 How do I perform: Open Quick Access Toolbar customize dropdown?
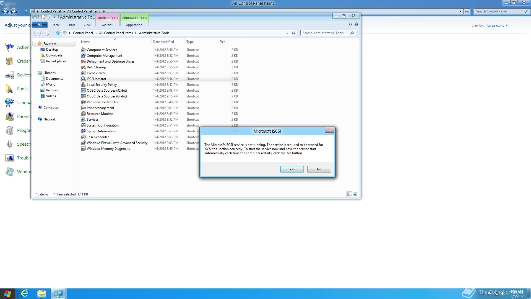pyautogui.click(x=54, y=17)
